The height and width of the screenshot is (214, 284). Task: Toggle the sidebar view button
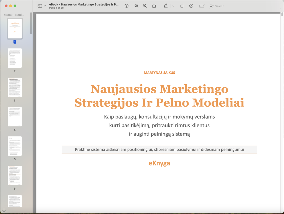click(40, 6)
